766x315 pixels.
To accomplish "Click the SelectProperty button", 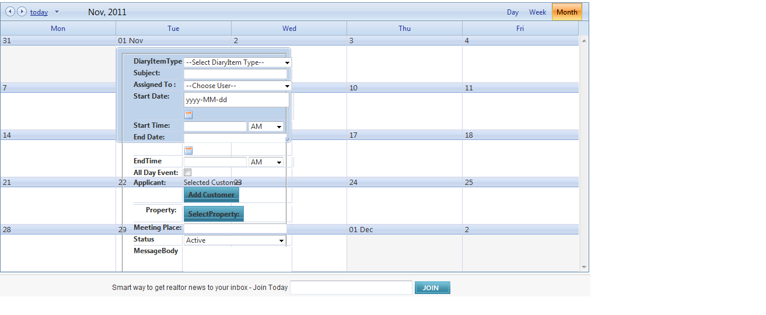I will pyautogui.click(x=214, y=214).
